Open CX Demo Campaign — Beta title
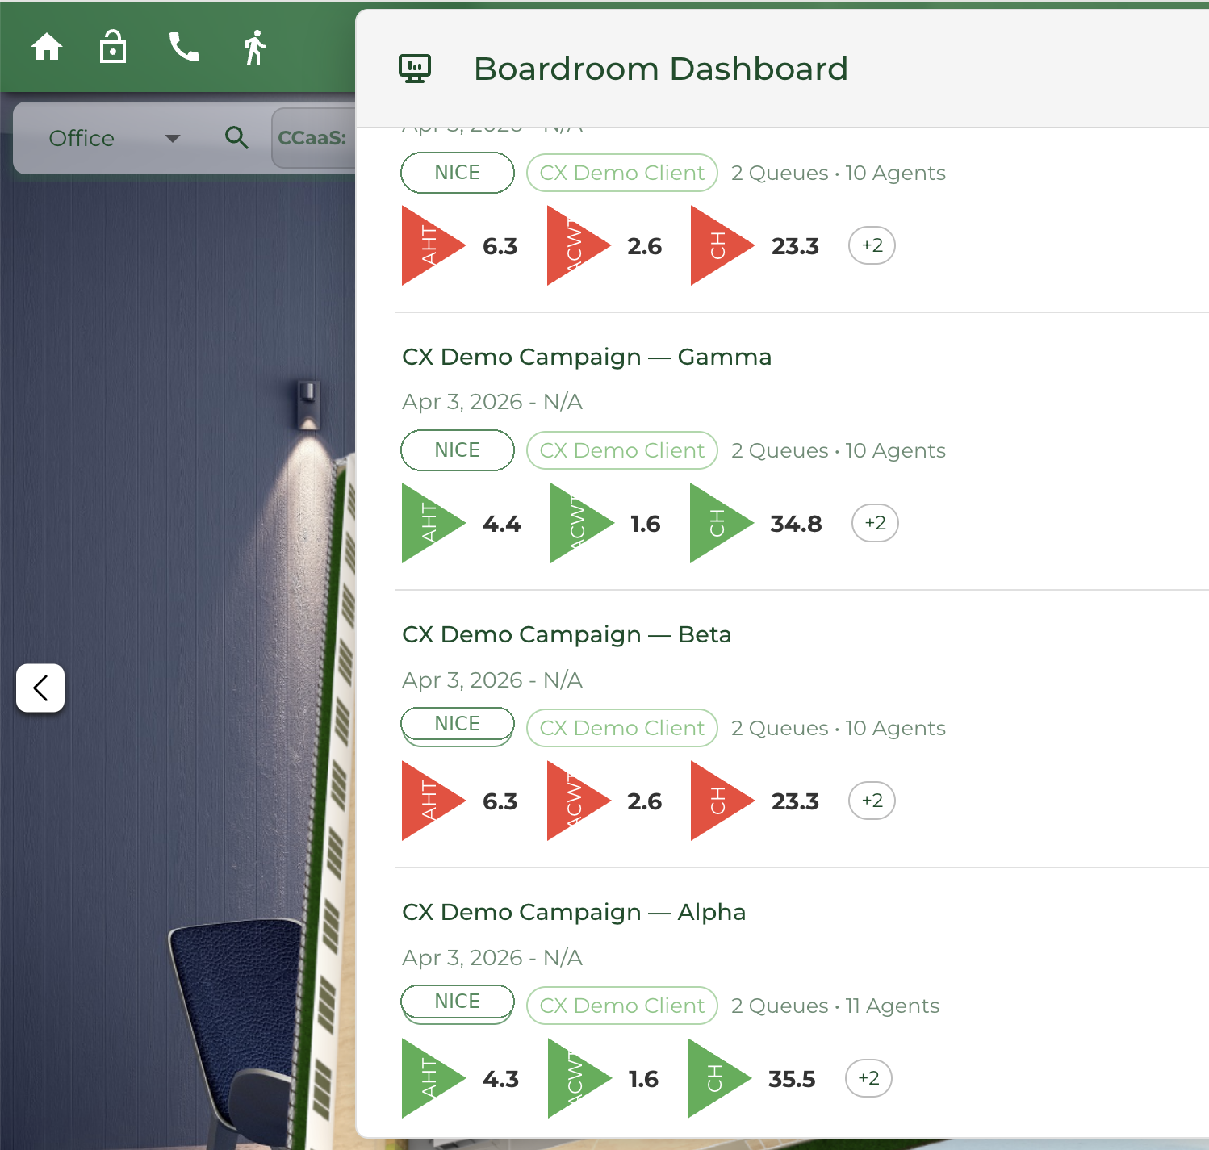This screenshot has width=1209, height=1150. click(x=567, y=634)
